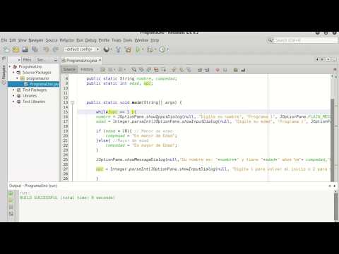Click Clean and Build Project icon

pos(128,49)
